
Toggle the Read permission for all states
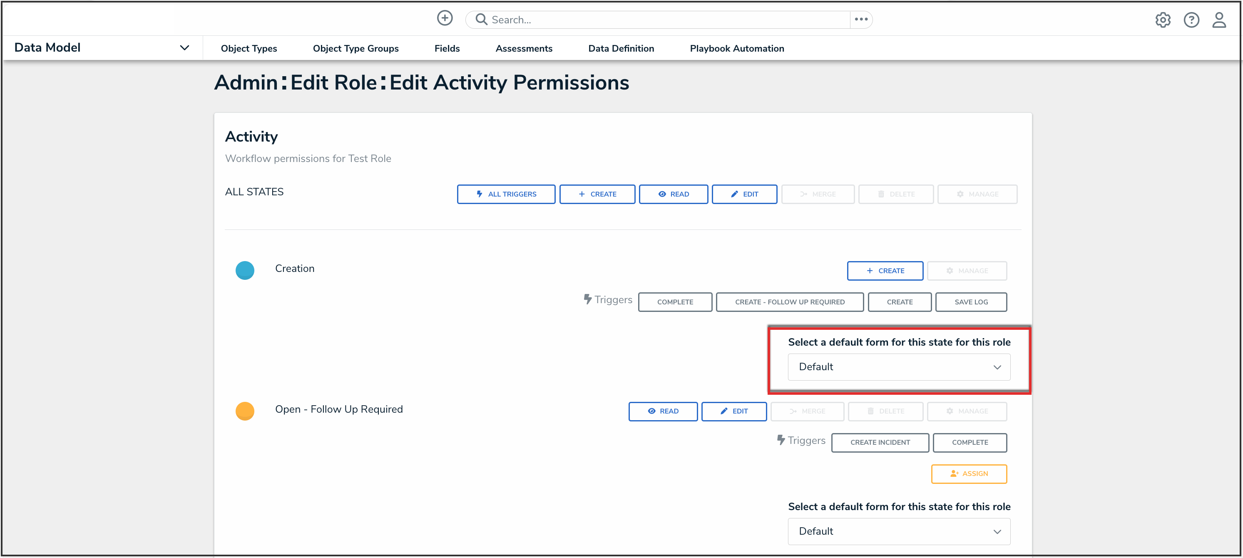pyautogui.click(x=673, y=194)
